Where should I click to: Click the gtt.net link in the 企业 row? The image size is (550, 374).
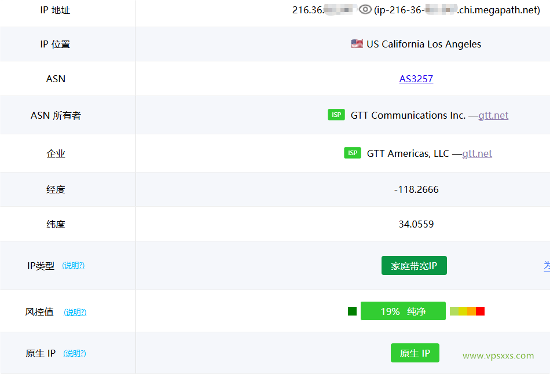tap(477, 153)
